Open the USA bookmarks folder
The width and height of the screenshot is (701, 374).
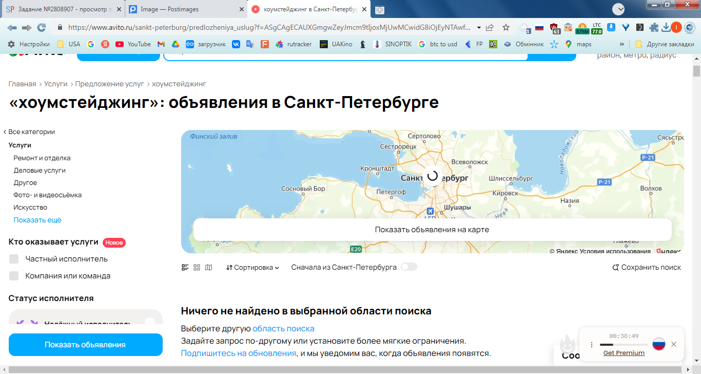point(69,44)
